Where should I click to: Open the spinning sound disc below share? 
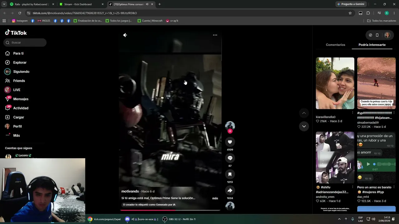click(230, 206)
